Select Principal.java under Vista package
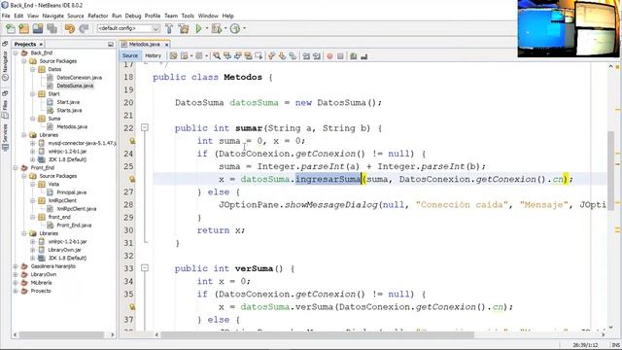 71,192
